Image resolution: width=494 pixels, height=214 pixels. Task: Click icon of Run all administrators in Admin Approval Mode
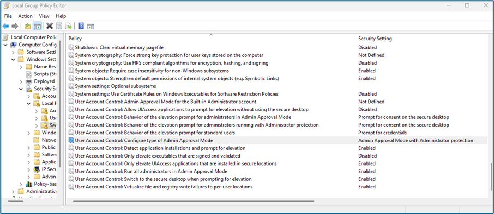71,171
